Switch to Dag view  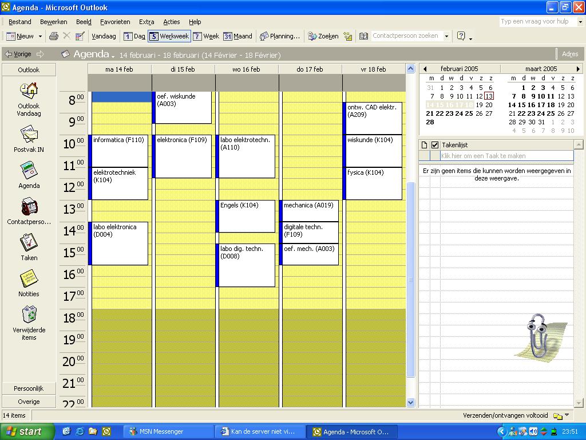pyautogui.click(x=134, y=36)
